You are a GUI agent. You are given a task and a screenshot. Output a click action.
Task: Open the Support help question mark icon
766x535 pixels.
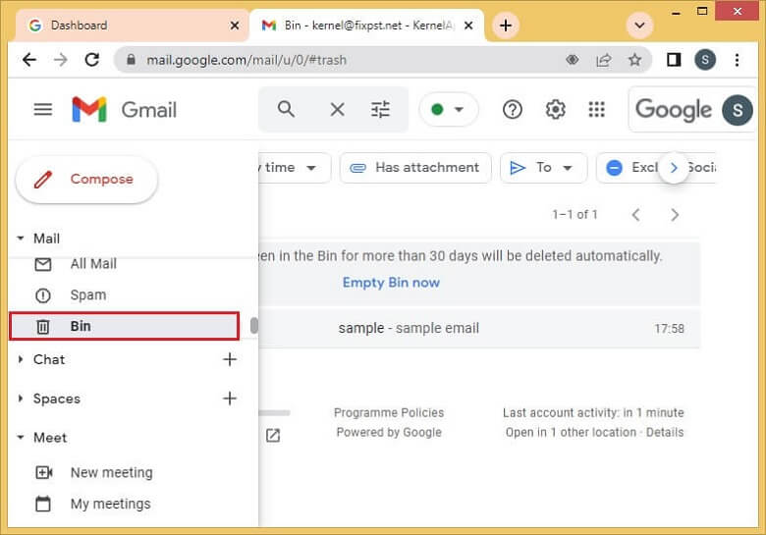click(513, 109)
